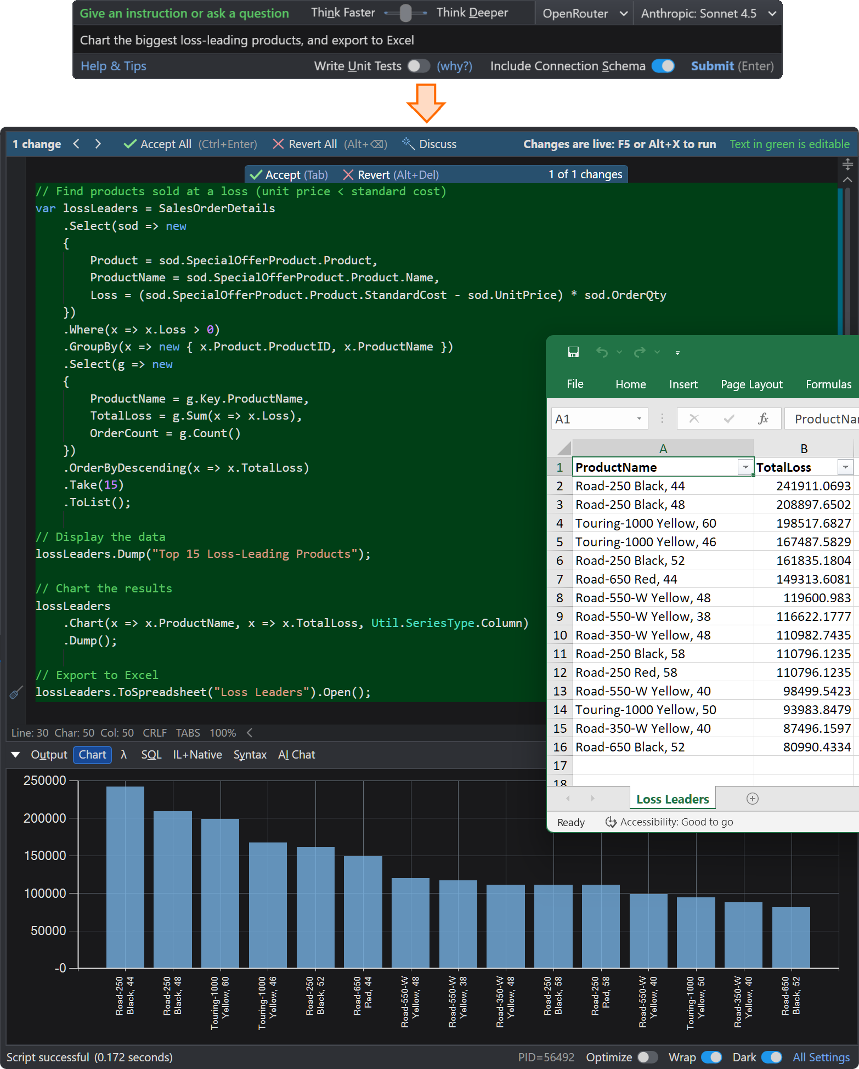Screen dimensions: 859x1069
Task: Click the Excel save icon
Action: [x=573, y=352]
